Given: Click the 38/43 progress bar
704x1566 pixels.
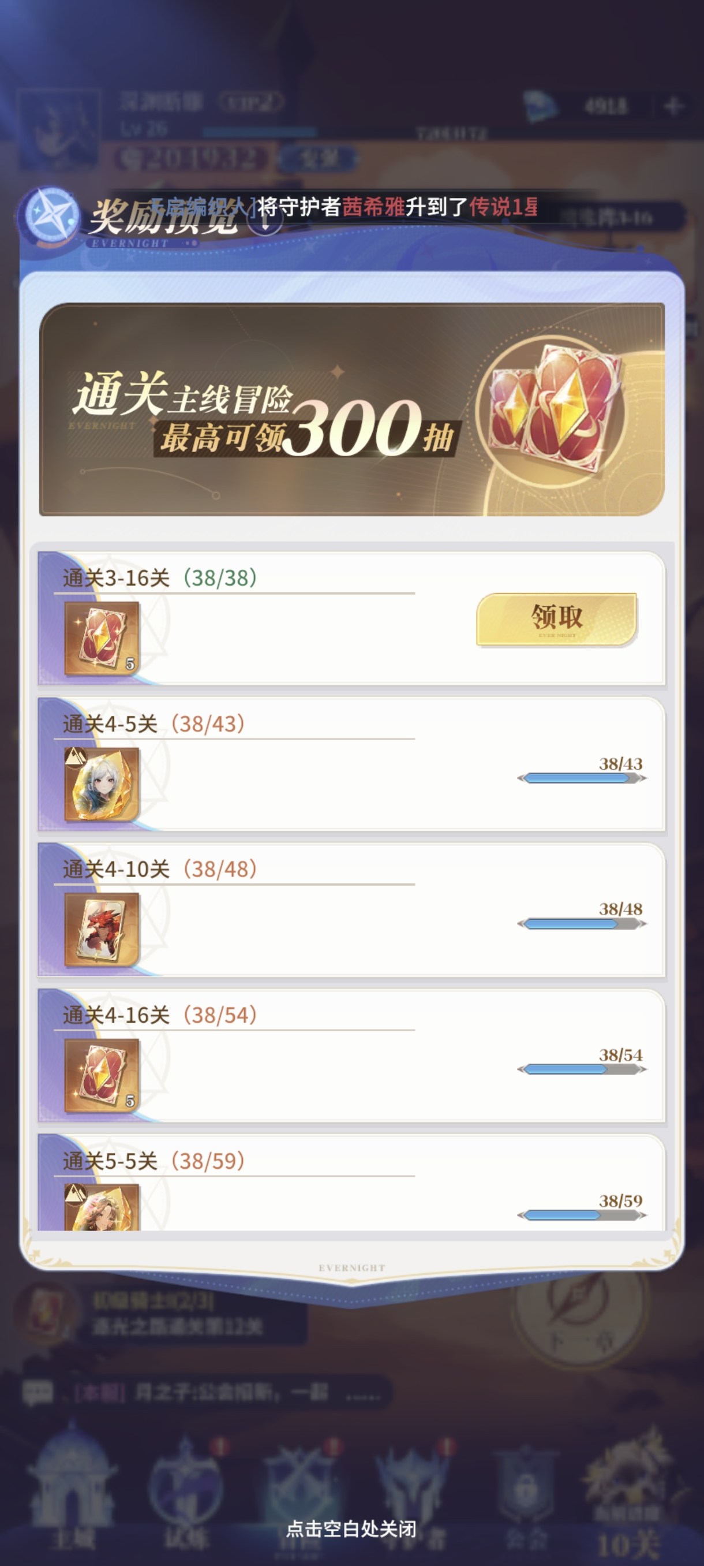Looking at the screenshot, I should click(x=582, y=778).
